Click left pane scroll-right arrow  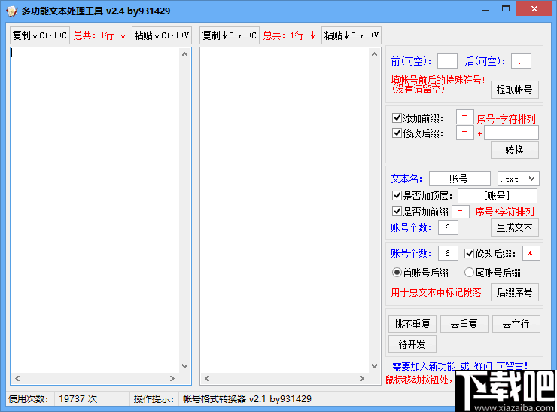172,379
